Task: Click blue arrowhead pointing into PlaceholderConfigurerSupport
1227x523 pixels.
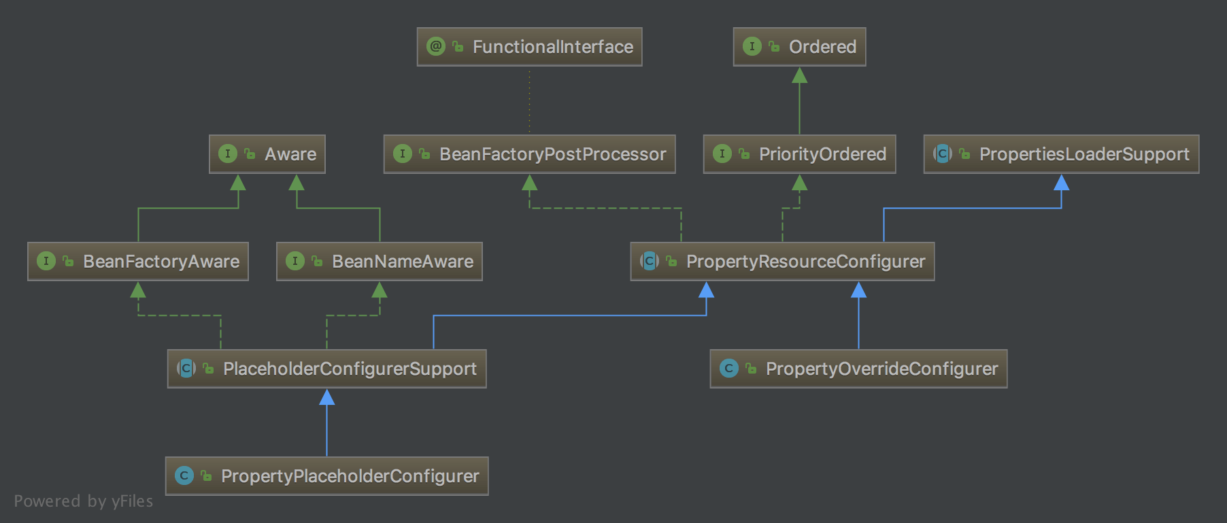Action: [x=327, y=397]
